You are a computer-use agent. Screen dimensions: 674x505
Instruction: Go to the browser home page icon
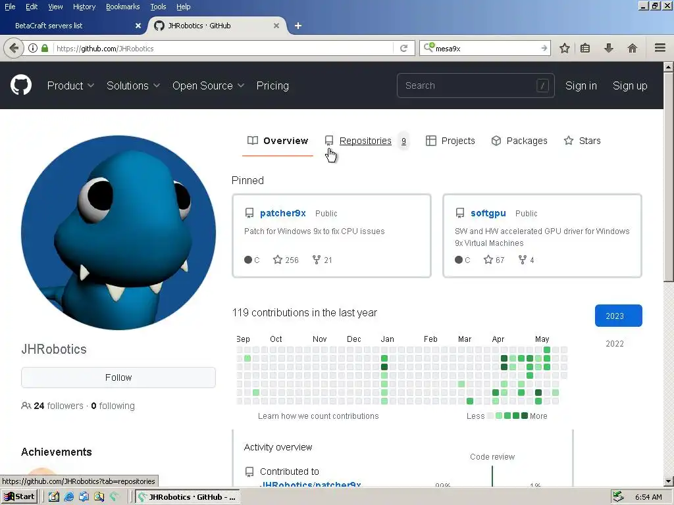tap(633, 48)
